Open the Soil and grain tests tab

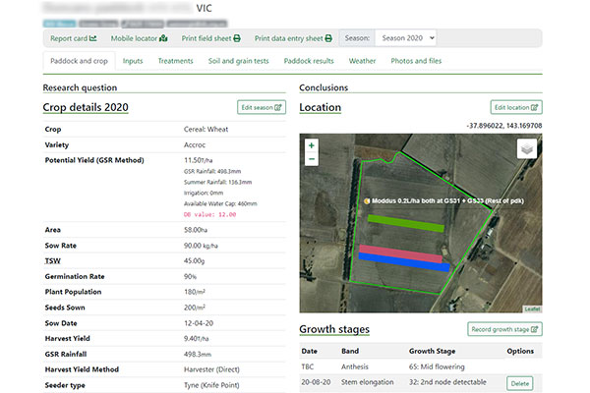(239, 61)
